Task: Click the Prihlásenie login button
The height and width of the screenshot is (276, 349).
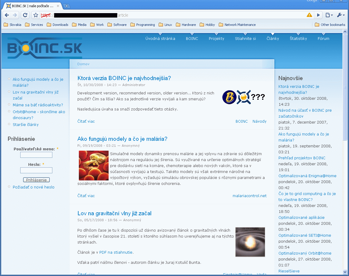Action: coord(36,180)
